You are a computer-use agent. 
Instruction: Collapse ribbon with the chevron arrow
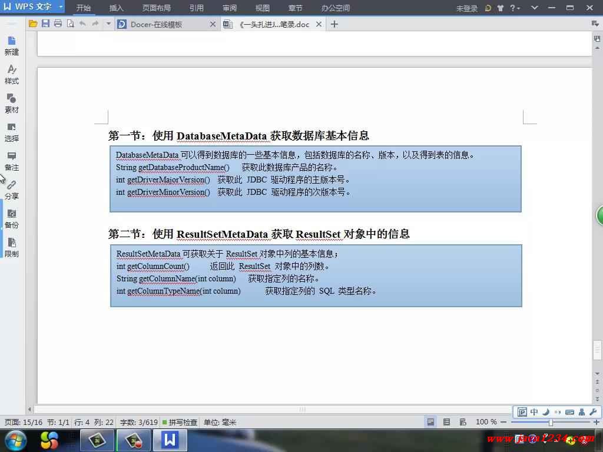pyautogui.click(x=535, y=7)
